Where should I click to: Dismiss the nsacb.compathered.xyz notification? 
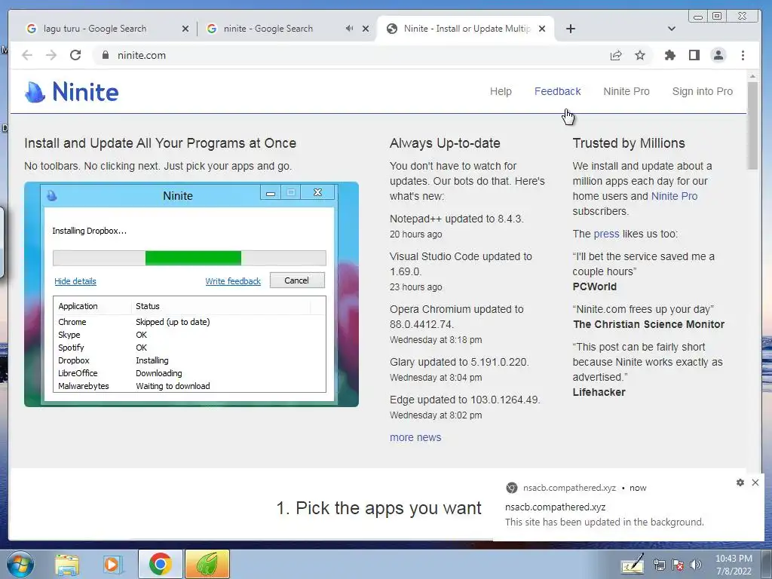tap(755, 482)
